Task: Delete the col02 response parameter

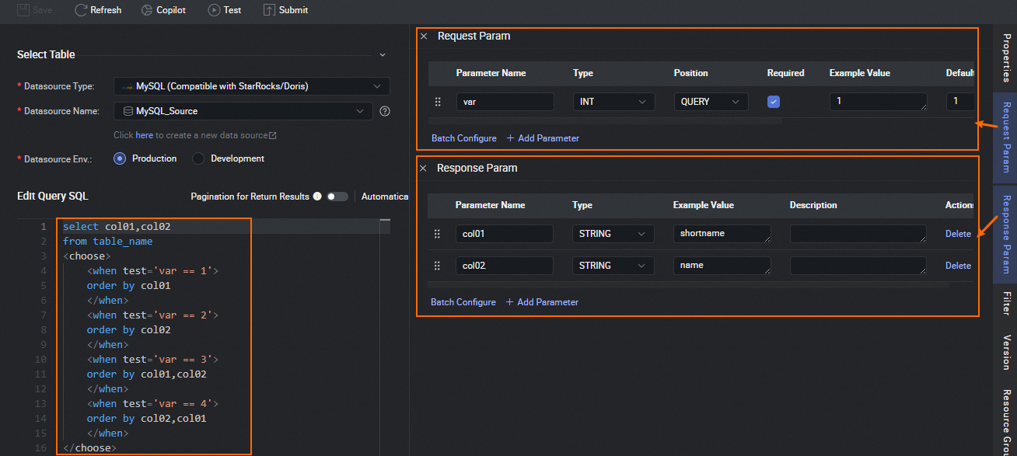Action: pyautogui.click(x=958, y=266)
